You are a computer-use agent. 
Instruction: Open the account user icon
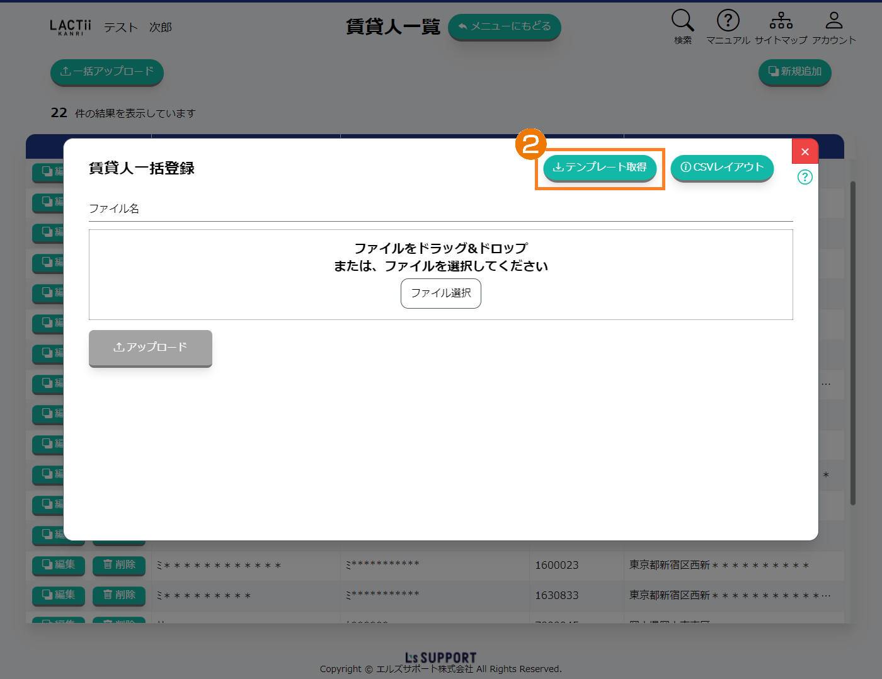coord(833,21)
